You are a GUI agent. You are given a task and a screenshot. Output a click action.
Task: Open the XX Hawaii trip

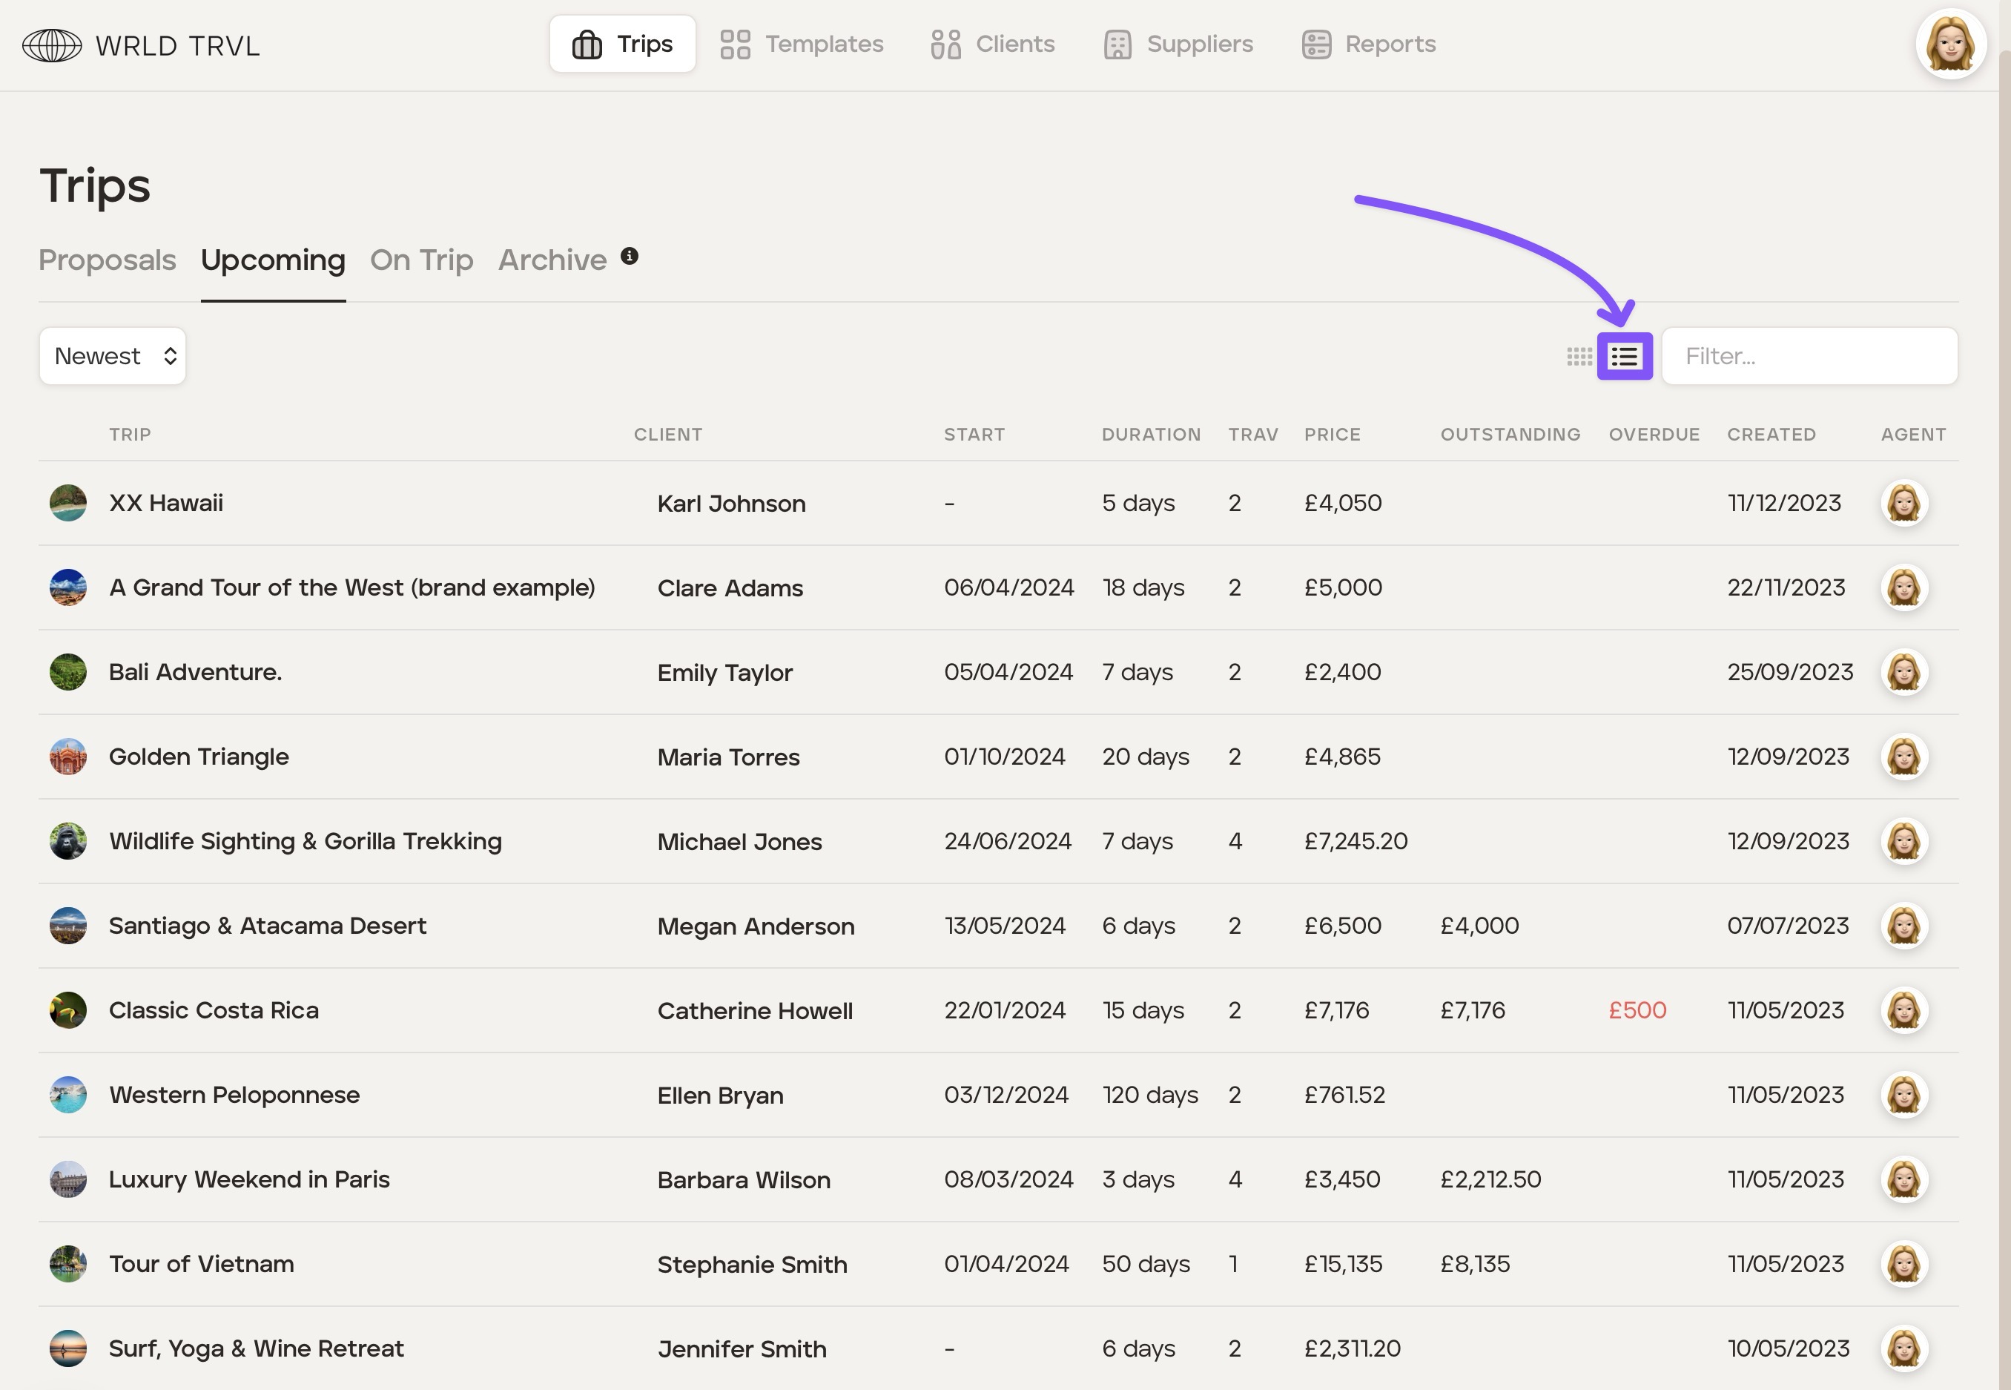(x=165, y=503)
